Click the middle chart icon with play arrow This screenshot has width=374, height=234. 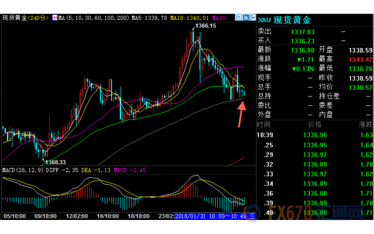[x=245, y=18]
